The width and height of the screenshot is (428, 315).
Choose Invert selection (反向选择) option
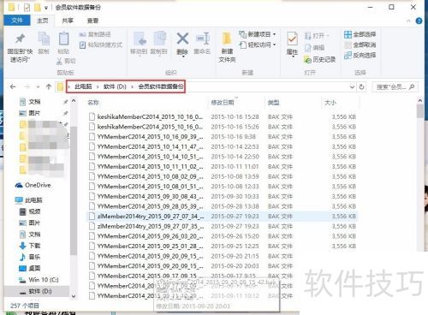point(360,55)
